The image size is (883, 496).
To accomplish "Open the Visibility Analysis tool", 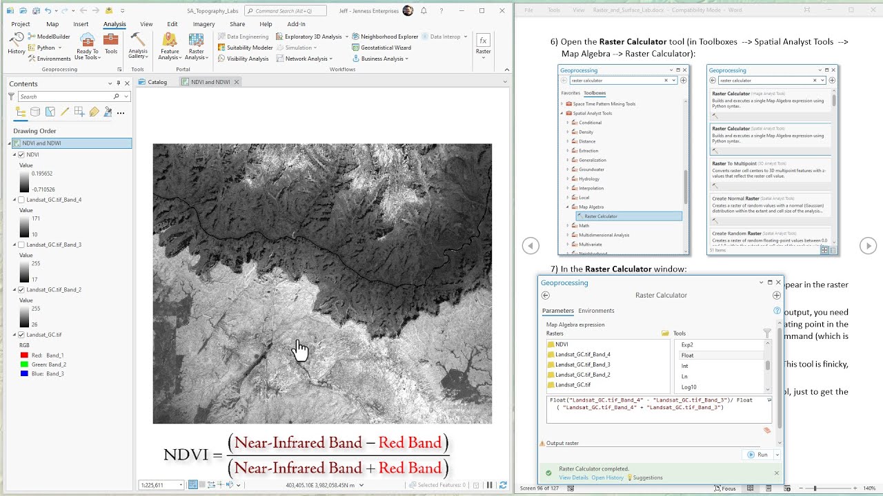I will (x=243, y=59).
